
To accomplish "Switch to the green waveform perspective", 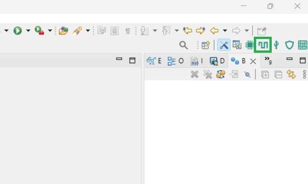I will coord(263,45).
